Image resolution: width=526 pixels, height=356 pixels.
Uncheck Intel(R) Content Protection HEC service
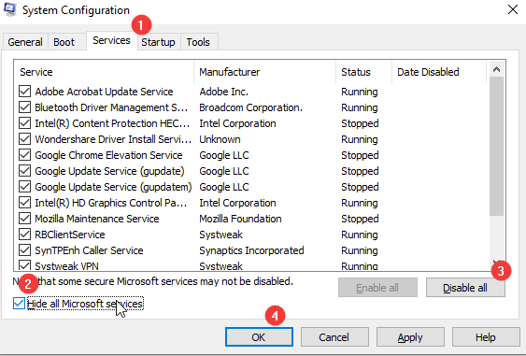[x=25, y=123]
